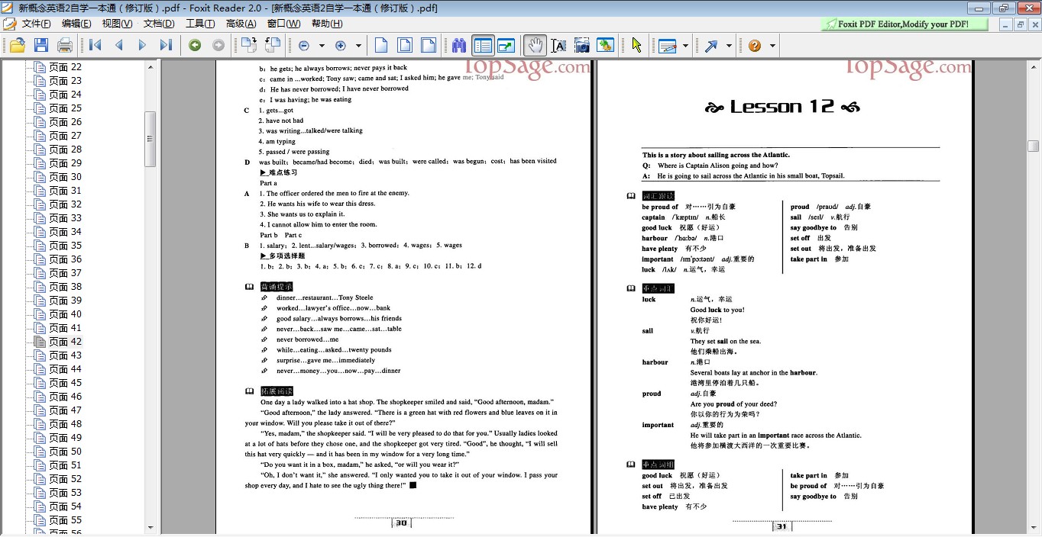Select 页面 25 in the page list

point(65,108)
